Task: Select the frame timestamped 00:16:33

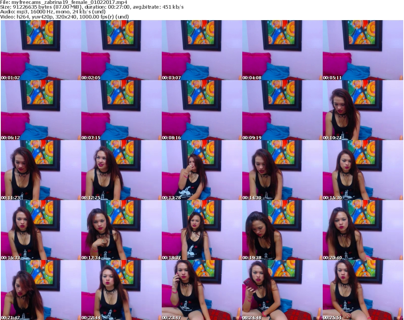Action: tap(41, 230)
